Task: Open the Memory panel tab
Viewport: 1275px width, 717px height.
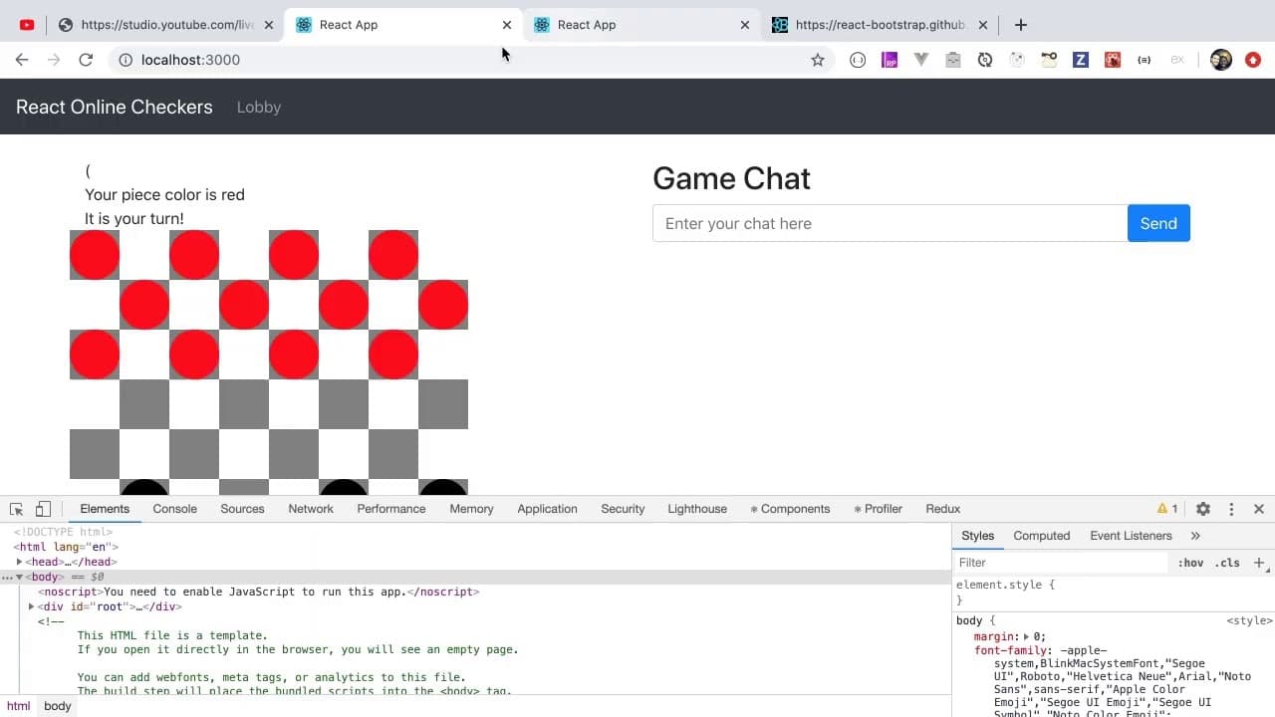Action: (x=471, y=509)
